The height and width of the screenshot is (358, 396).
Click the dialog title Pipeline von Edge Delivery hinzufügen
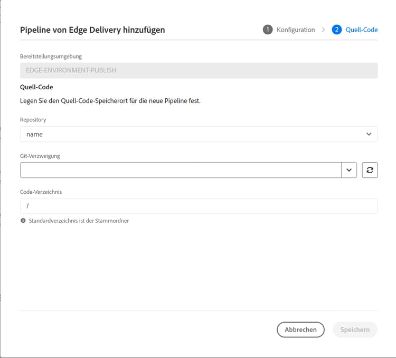click(92, 30)
